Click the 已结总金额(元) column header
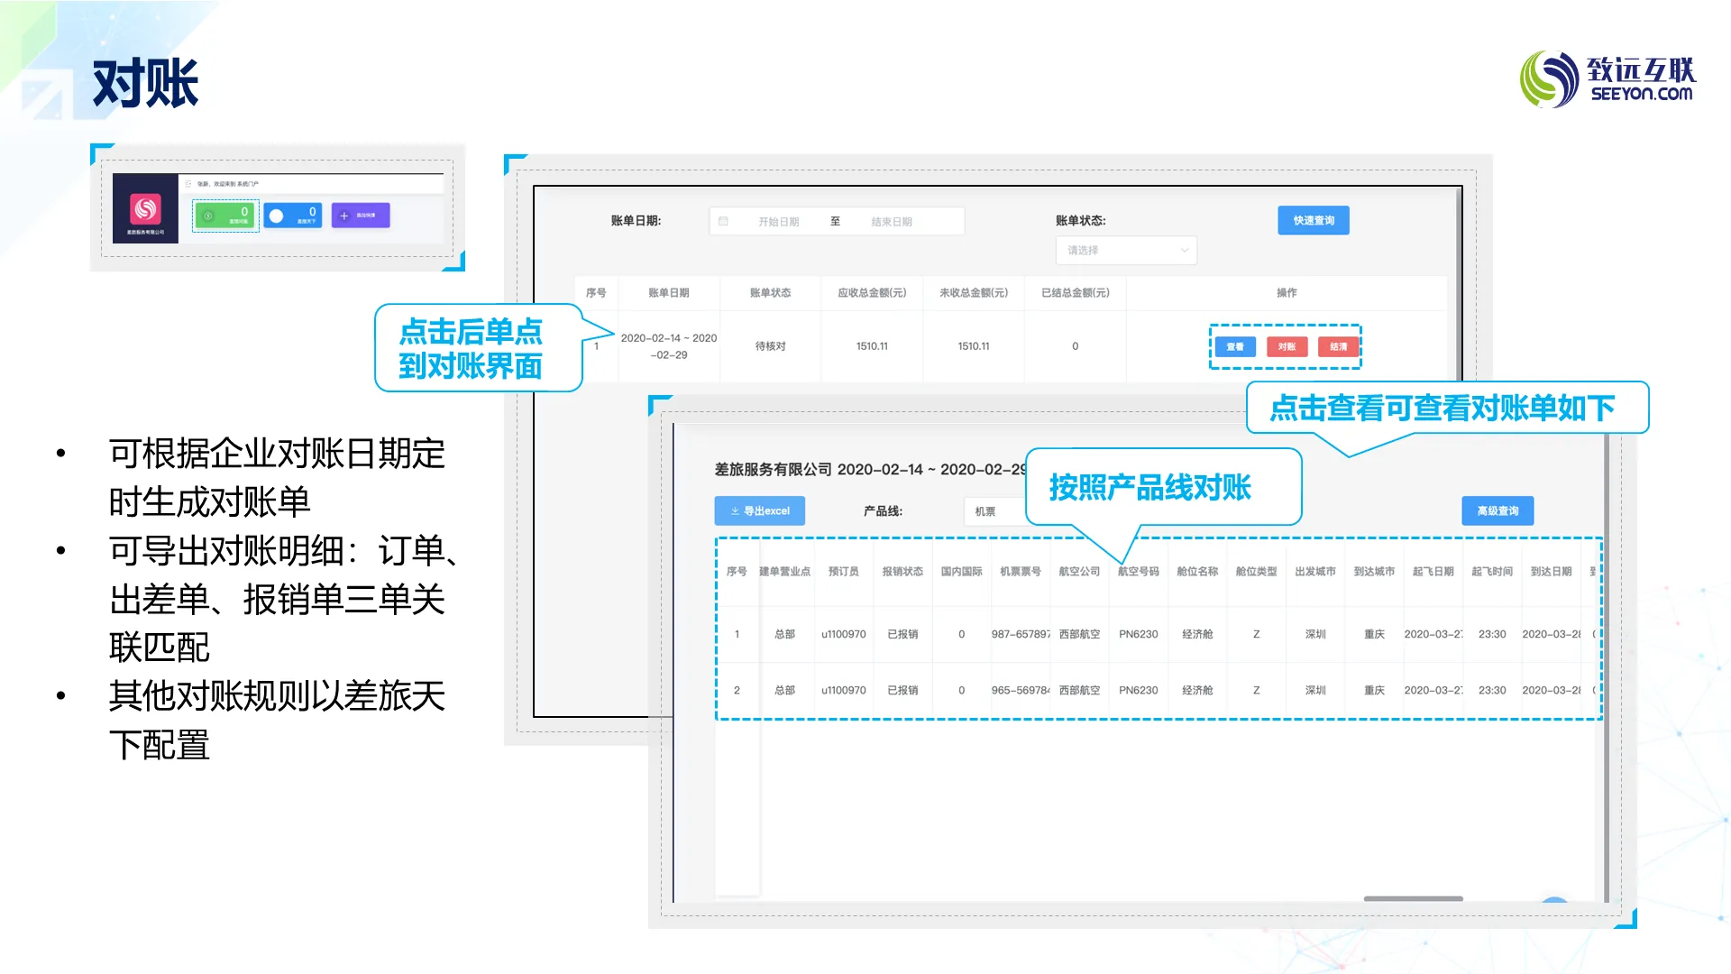Screen dimensions: 1731x974 [x=1075, y=293]
